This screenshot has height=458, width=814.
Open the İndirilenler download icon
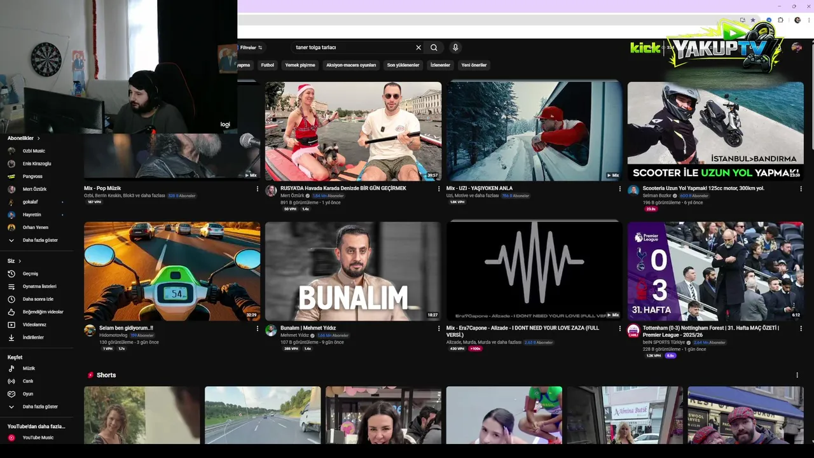click(x=11, y=337)
